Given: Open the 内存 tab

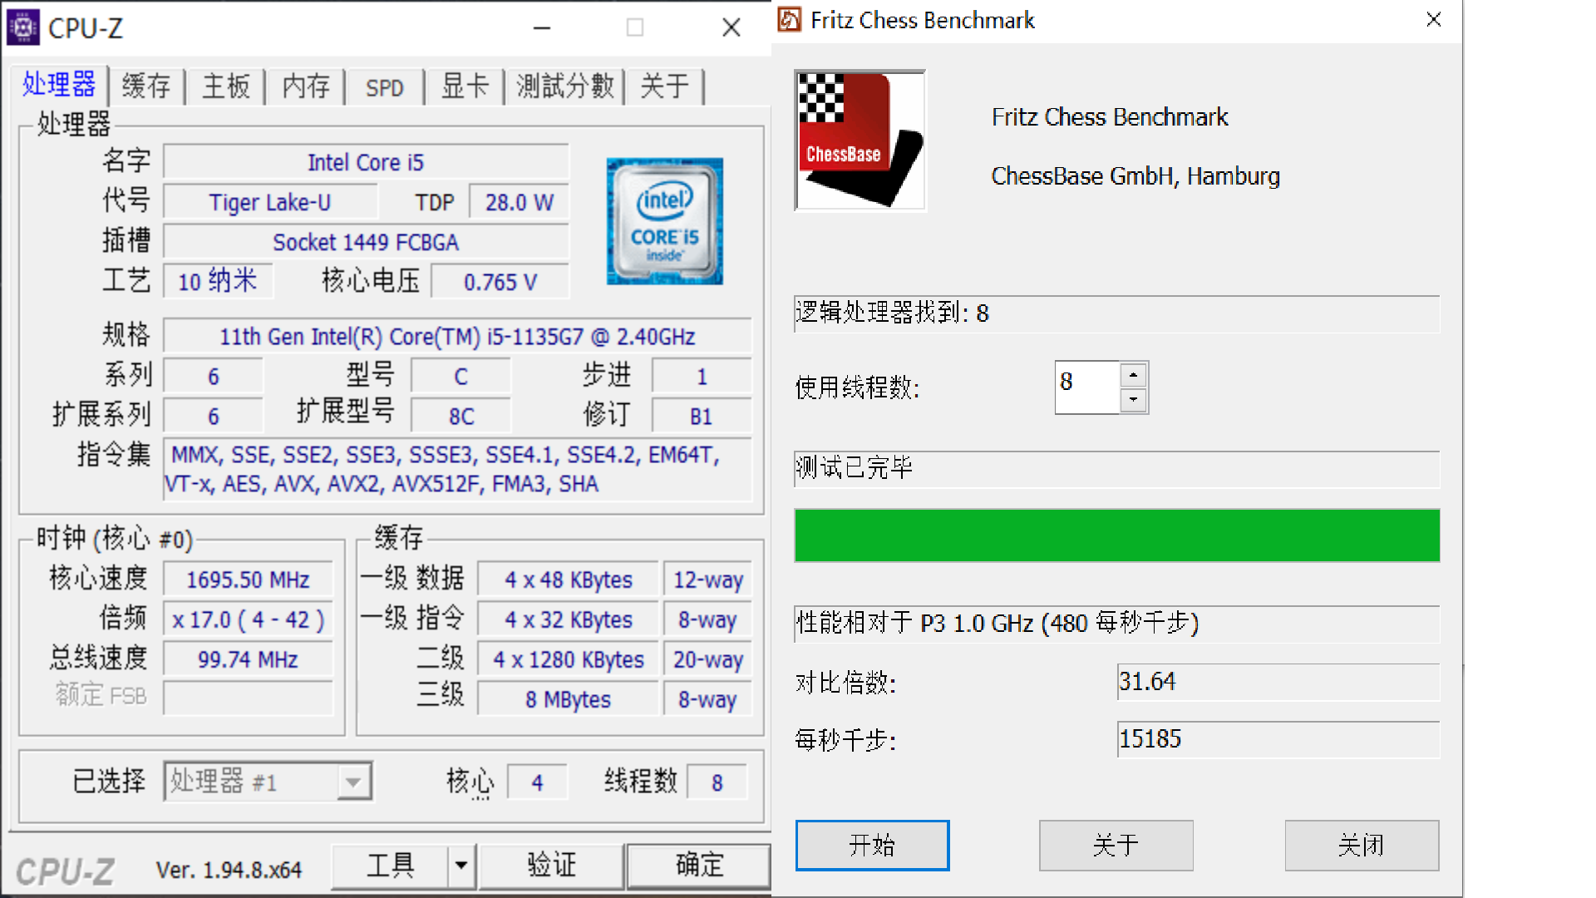Looking at the screenshot, I should [305, 86].
